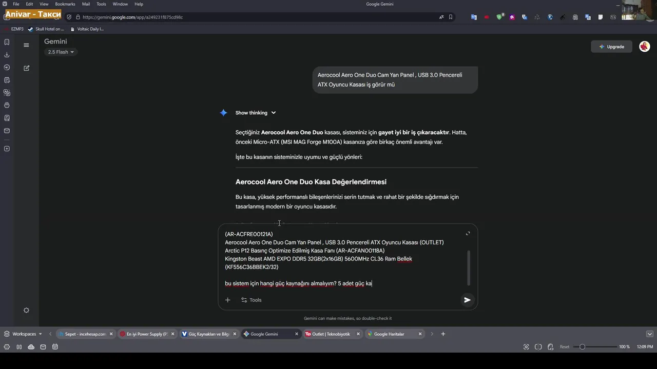This screenshot has width=657, height=369.
Task: Open the Tools menu in prompt box
Action: [x=251, y=300]
